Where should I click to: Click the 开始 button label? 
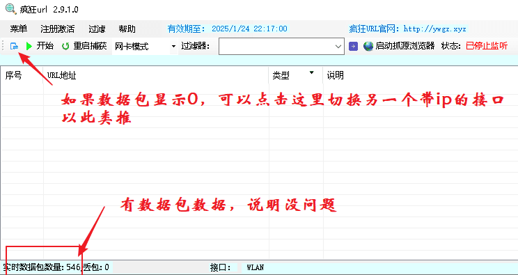click(x=45, y=46)
